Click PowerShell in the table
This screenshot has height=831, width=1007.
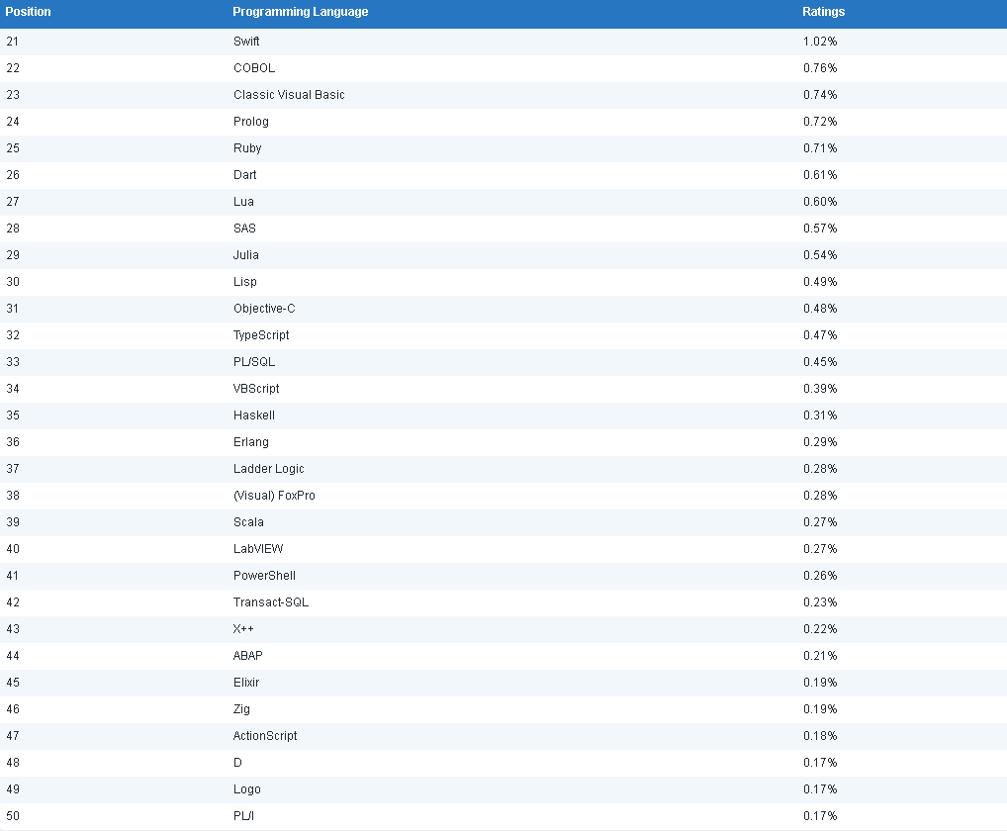264,576
